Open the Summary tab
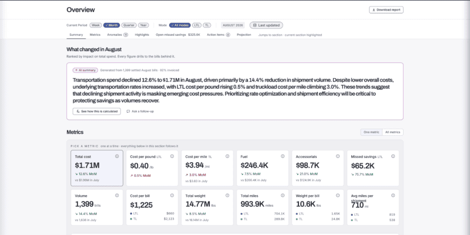Image resolution: width=470 pixels, height=235 pixels. 76,35
